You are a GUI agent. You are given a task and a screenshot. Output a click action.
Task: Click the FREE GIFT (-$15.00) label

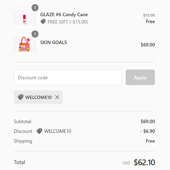click(x=68, y=22)
